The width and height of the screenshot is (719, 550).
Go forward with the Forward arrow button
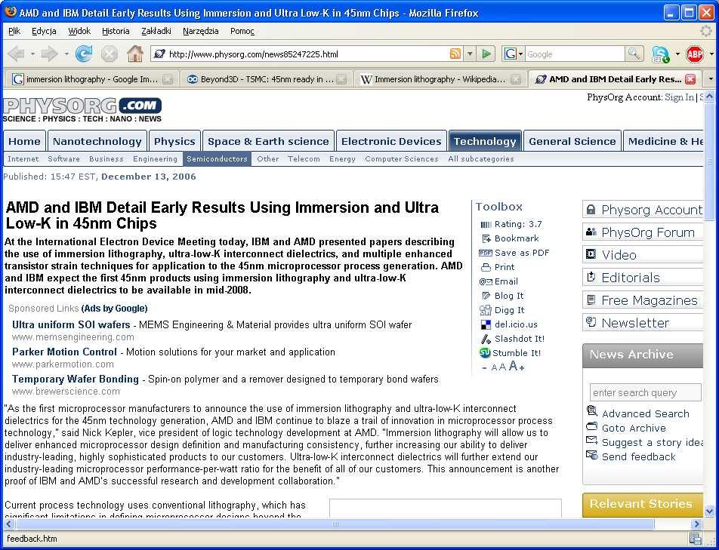pos(49,54)
